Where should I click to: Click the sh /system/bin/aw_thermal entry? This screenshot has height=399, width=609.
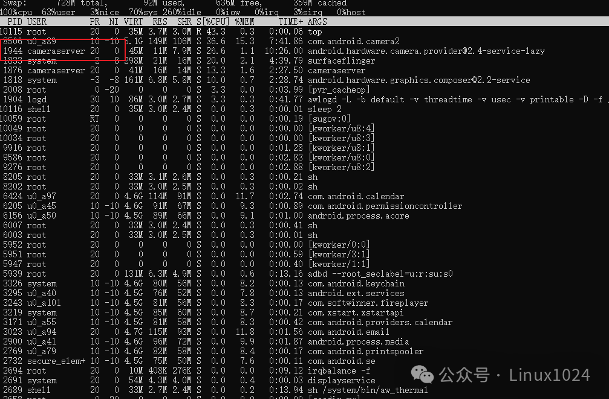point(368,390)
